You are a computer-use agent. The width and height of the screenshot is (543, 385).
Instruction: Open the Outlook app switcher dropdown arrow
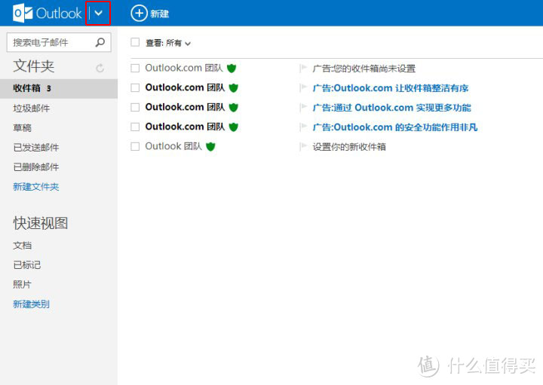pos(98,13)
